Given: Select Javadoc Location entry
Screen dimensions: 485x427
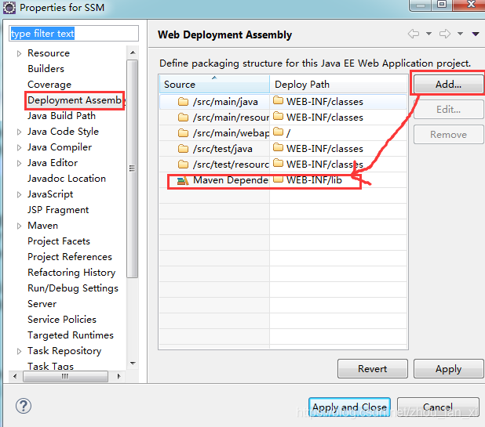Looking at the screenshot, I should pyautogui.click(x=67, y=179).
